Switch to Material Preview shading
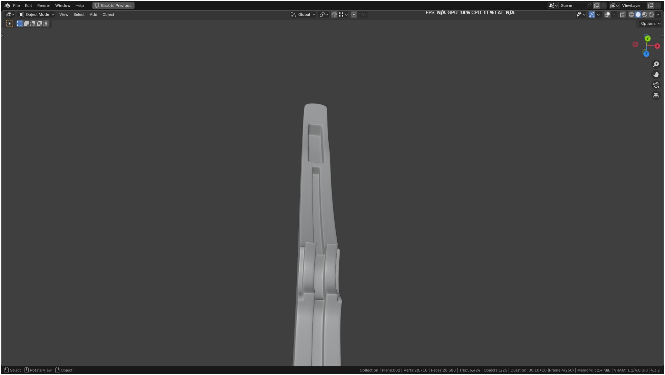Screen dimensions: 665x375 [x=644, y=15]
